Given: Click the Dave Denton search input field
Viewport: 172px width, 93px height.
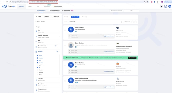Looking at the screenshot, I should (x=48, y=22).
